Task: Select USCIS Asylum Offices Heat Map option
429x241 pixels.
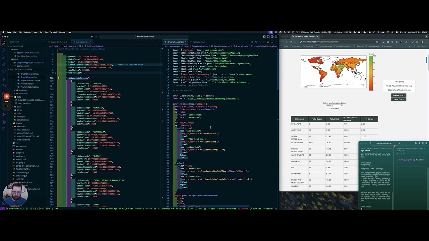Action: pyautogui.click(x=399, y=86)
